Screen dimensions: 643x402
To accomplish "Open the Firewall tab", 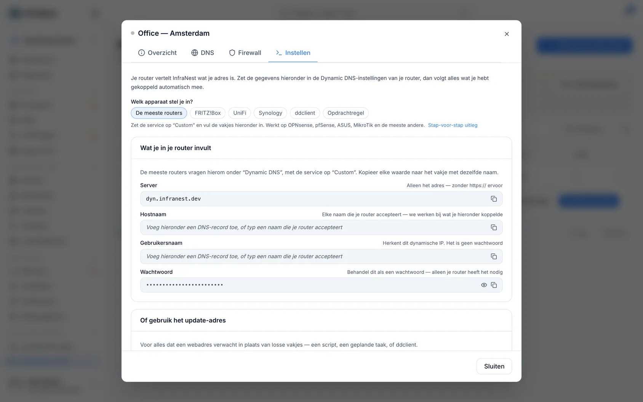I will coord(245,53).
